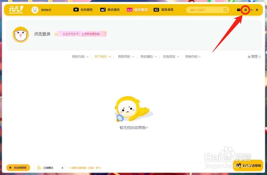Open the hamburger menu icon
The image size is (267, 175).
click(245, 10)
